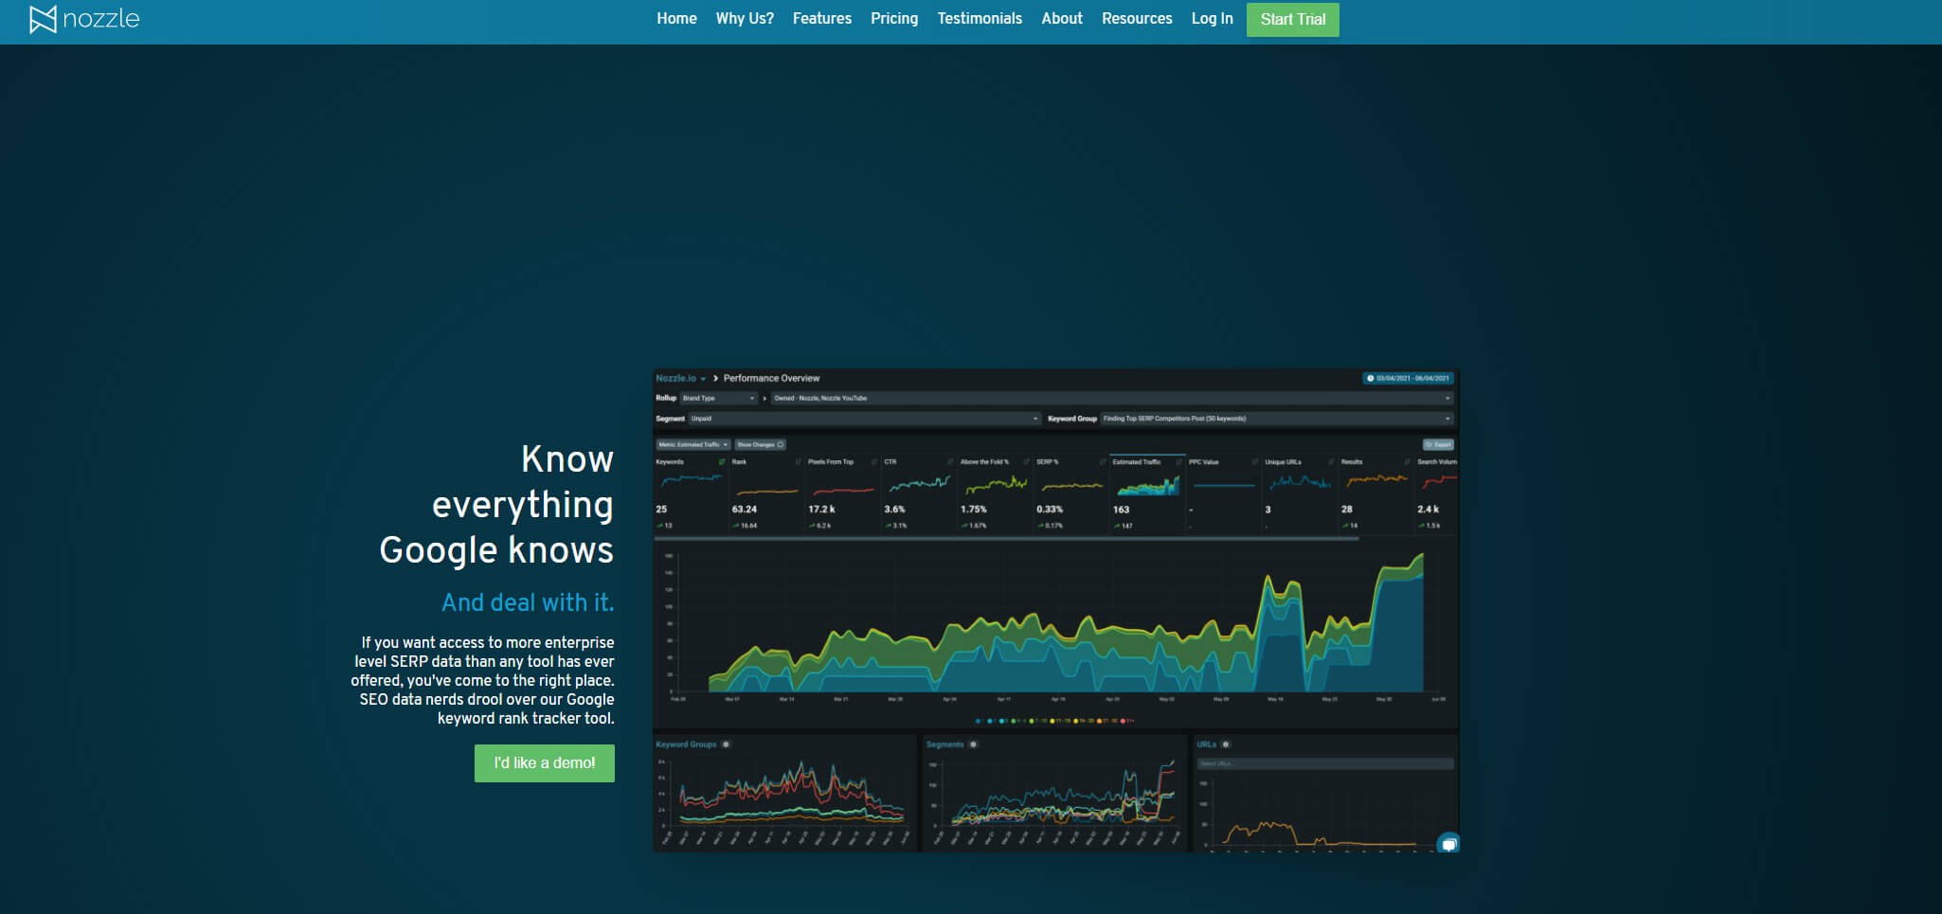
Task: Click the Estimated Traffic value 163
Action: coord(1121,510)
